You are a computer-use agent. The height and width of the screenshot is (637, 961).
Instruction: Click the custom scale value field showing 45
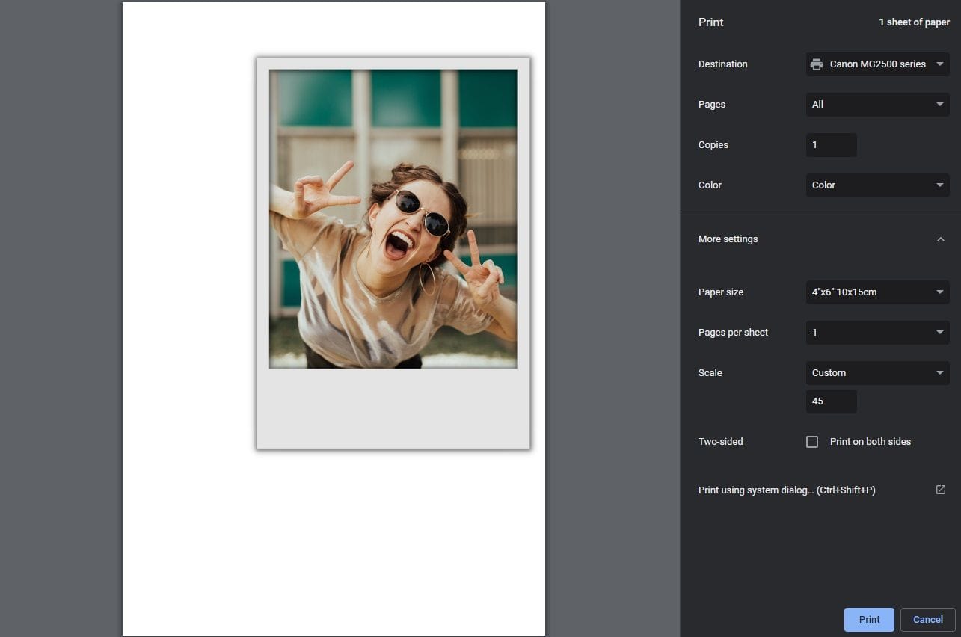click(831, 401)
